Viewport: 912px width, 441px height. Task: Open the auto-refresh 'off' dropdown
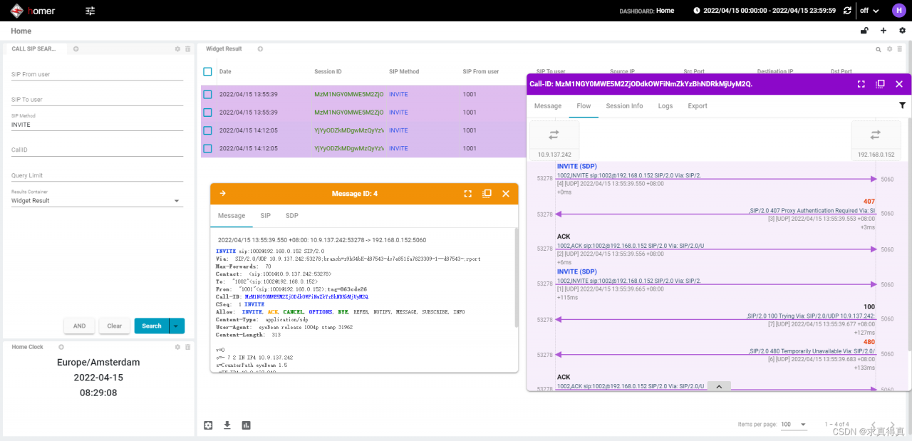pos(870,11)
